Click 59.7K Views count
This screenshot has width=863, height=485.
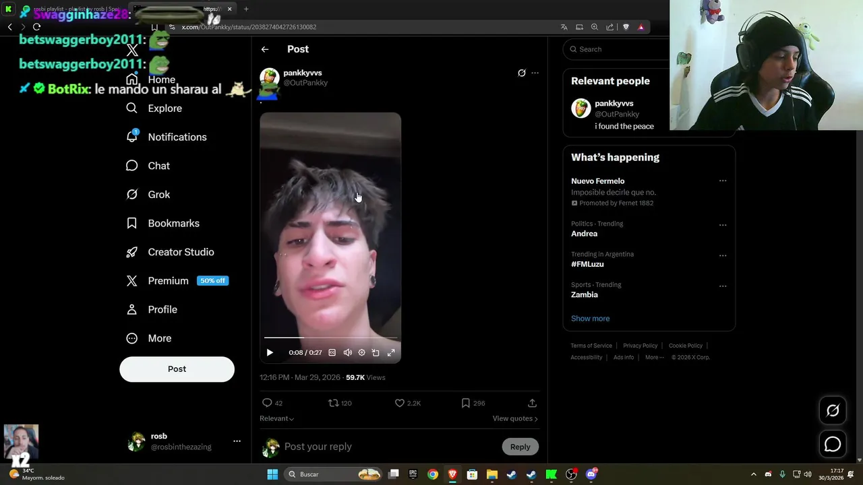[365, 377]
